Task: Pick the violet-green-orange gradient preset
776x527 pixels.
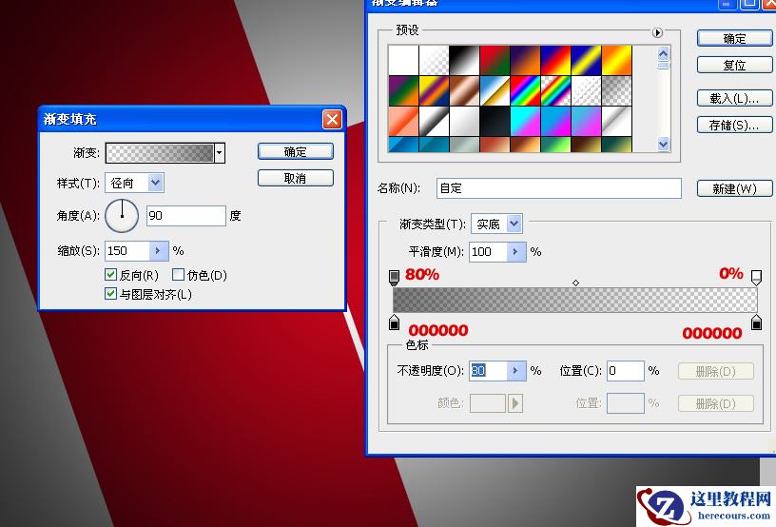Action: click(x=403, y=90)
